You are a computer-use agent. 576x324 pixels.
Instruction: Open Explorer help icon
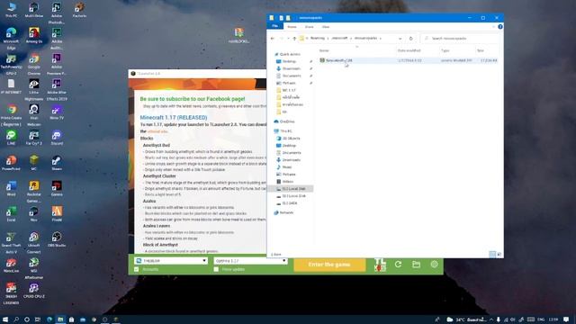[x=500, y=27]
